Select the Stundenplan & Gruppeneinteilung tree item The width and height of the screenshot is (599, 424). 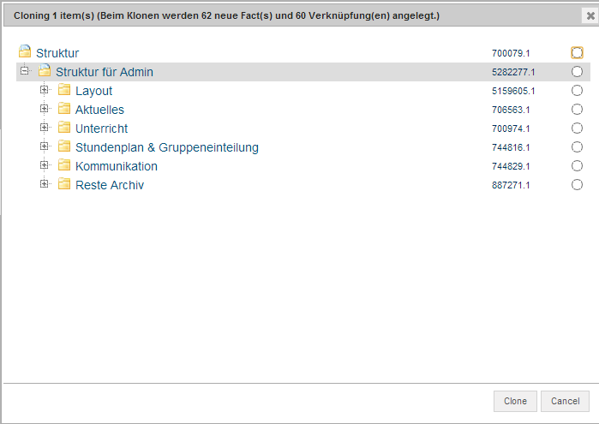(166, 147)
